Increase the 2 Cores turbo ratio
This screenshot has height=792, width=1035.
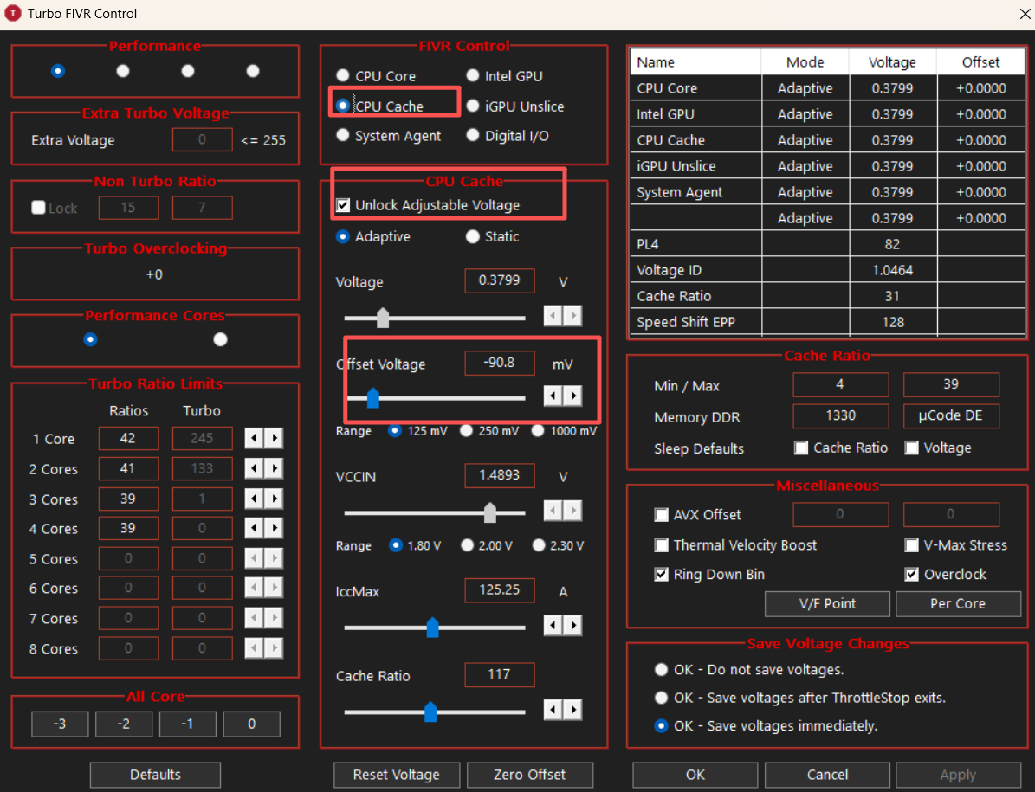pos(274,468)
